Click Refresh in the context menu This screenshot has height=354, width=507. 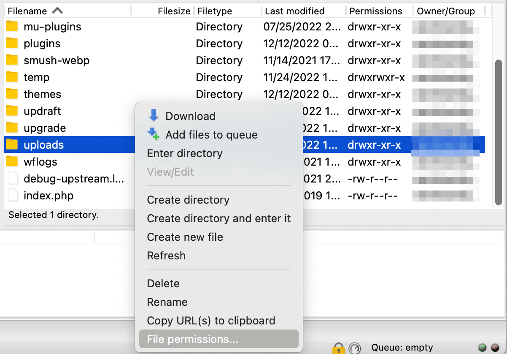coord(166,255)
